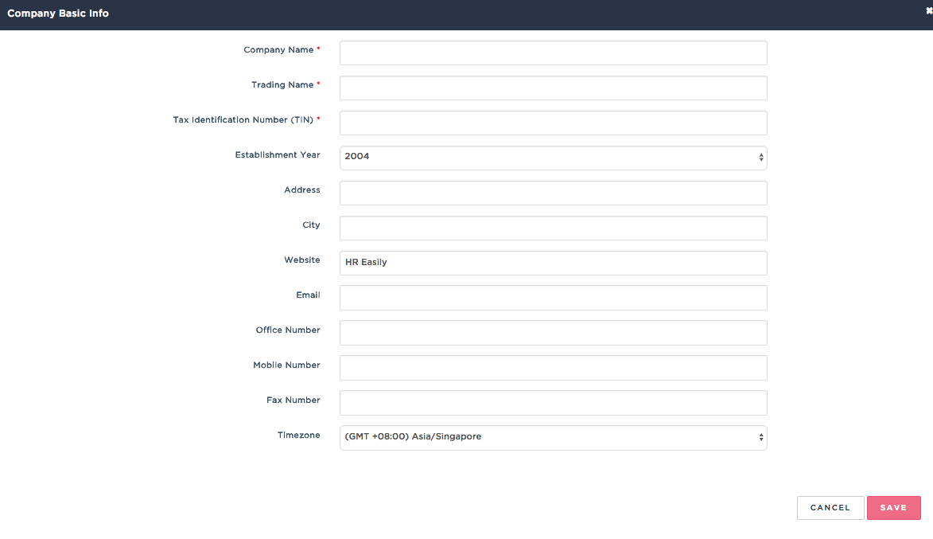Screen dimensions: 933x539
Task: Click the Website field containing HR Easily
Action: pyautogui.click(x=553, y=264)
